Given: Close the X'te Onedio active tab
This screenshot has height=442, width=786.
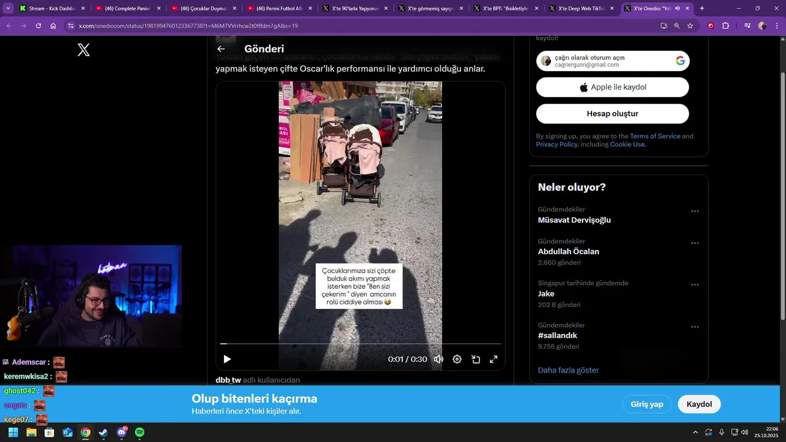Looking at the screenshot, I should point(687,9).
